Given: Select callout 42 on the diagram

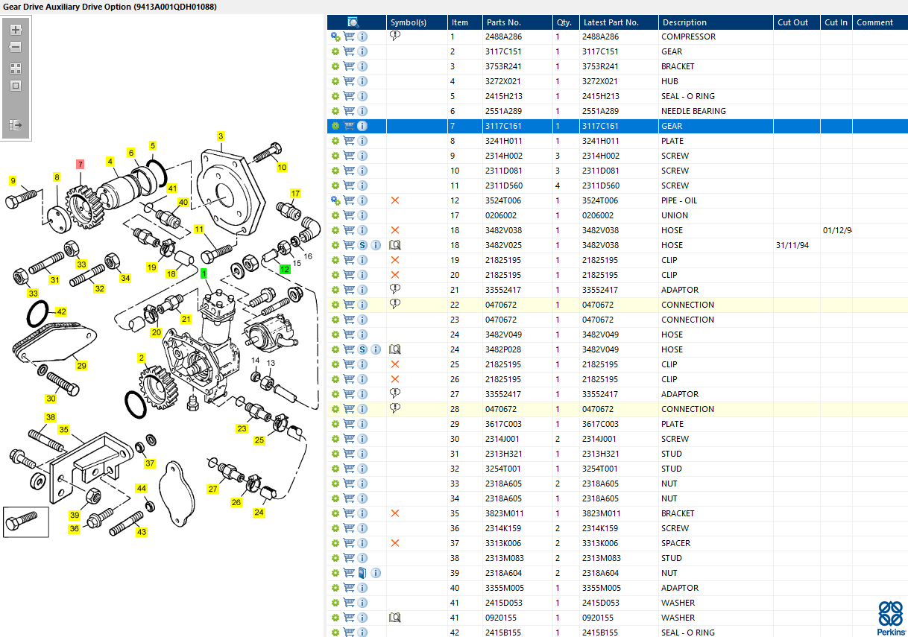Looking at the screenshot, I should [x=61, y=311].
